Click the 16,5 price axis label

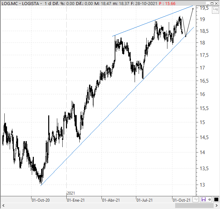(x=204, y=81)
